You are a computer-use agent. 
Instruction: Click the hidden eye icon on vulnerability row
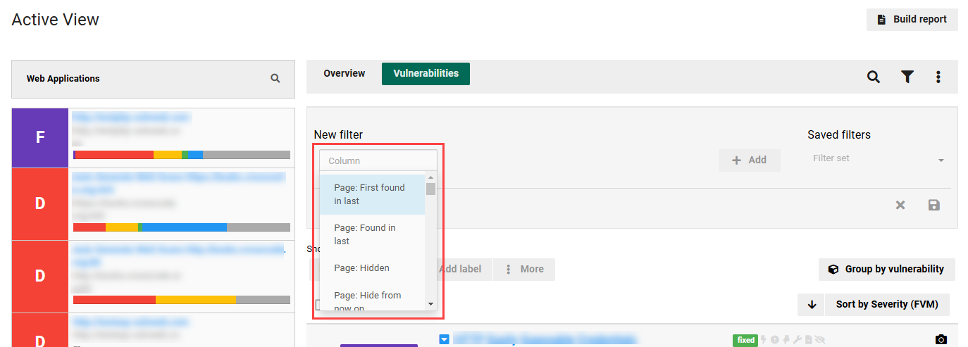point(820,340)
